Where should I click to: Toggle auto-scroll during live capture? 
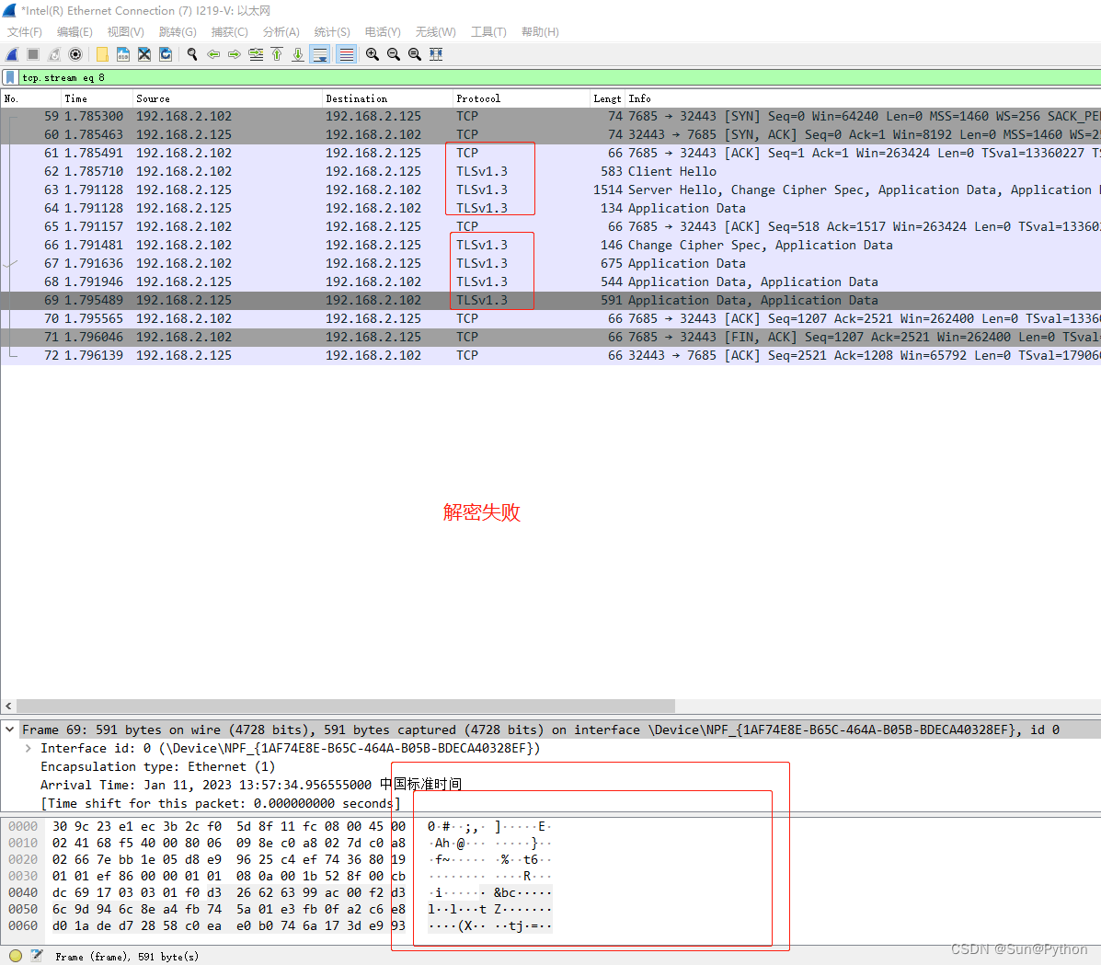coord(320,54)
